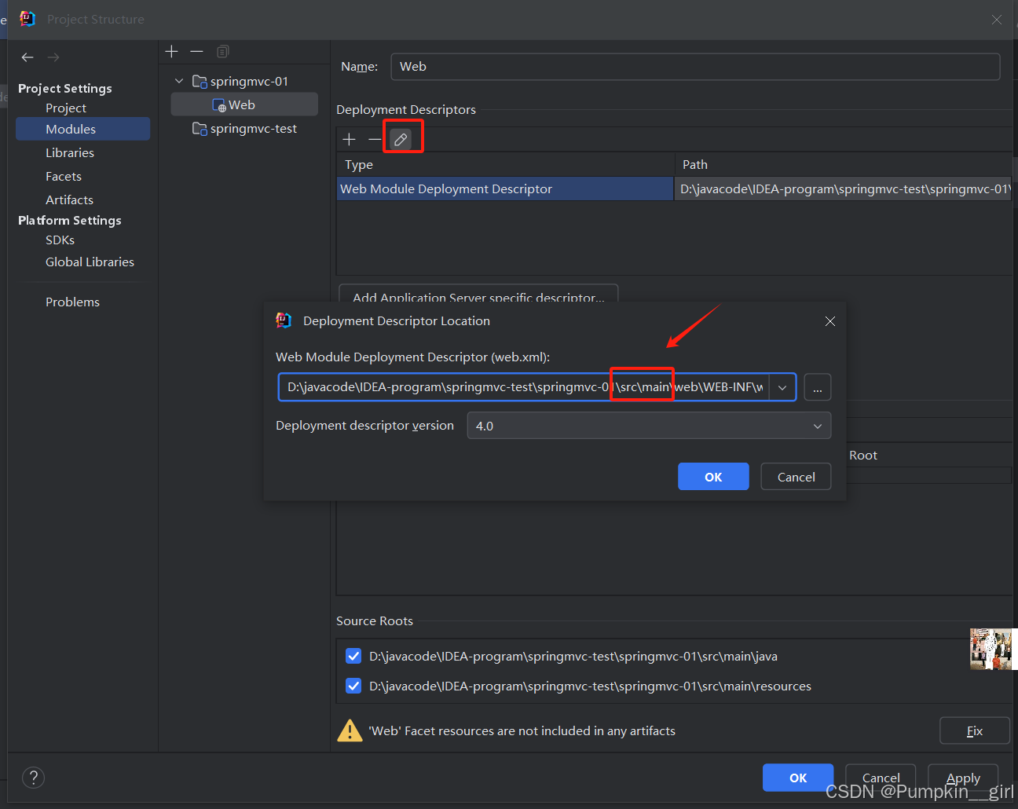
Task: Uncheck the src\main\resources source root
Action: click(x=353, y=686)
